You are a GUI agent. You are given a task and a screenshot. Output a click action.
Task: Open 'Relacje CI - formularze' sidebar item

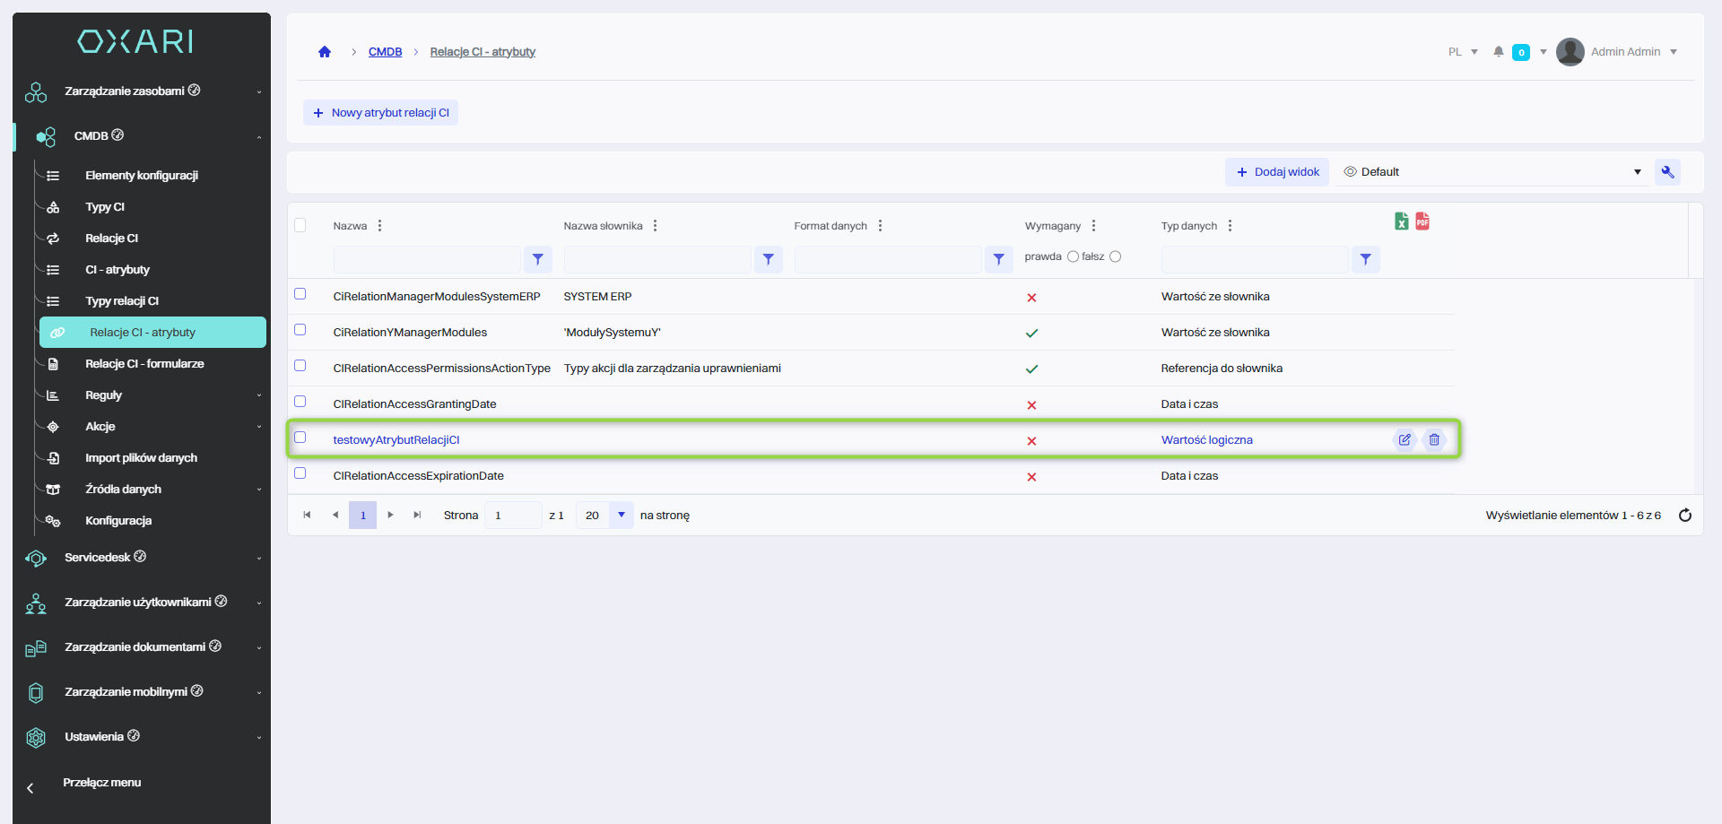[x=144, y=364]
